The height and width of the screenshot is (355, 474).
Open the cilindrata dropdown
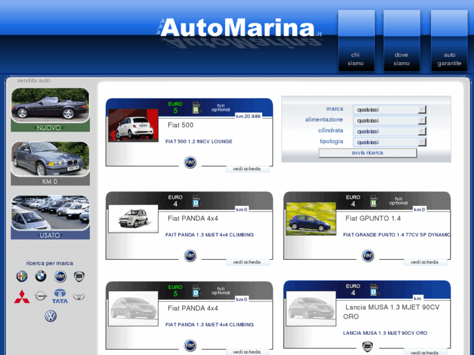click(389, 131)
